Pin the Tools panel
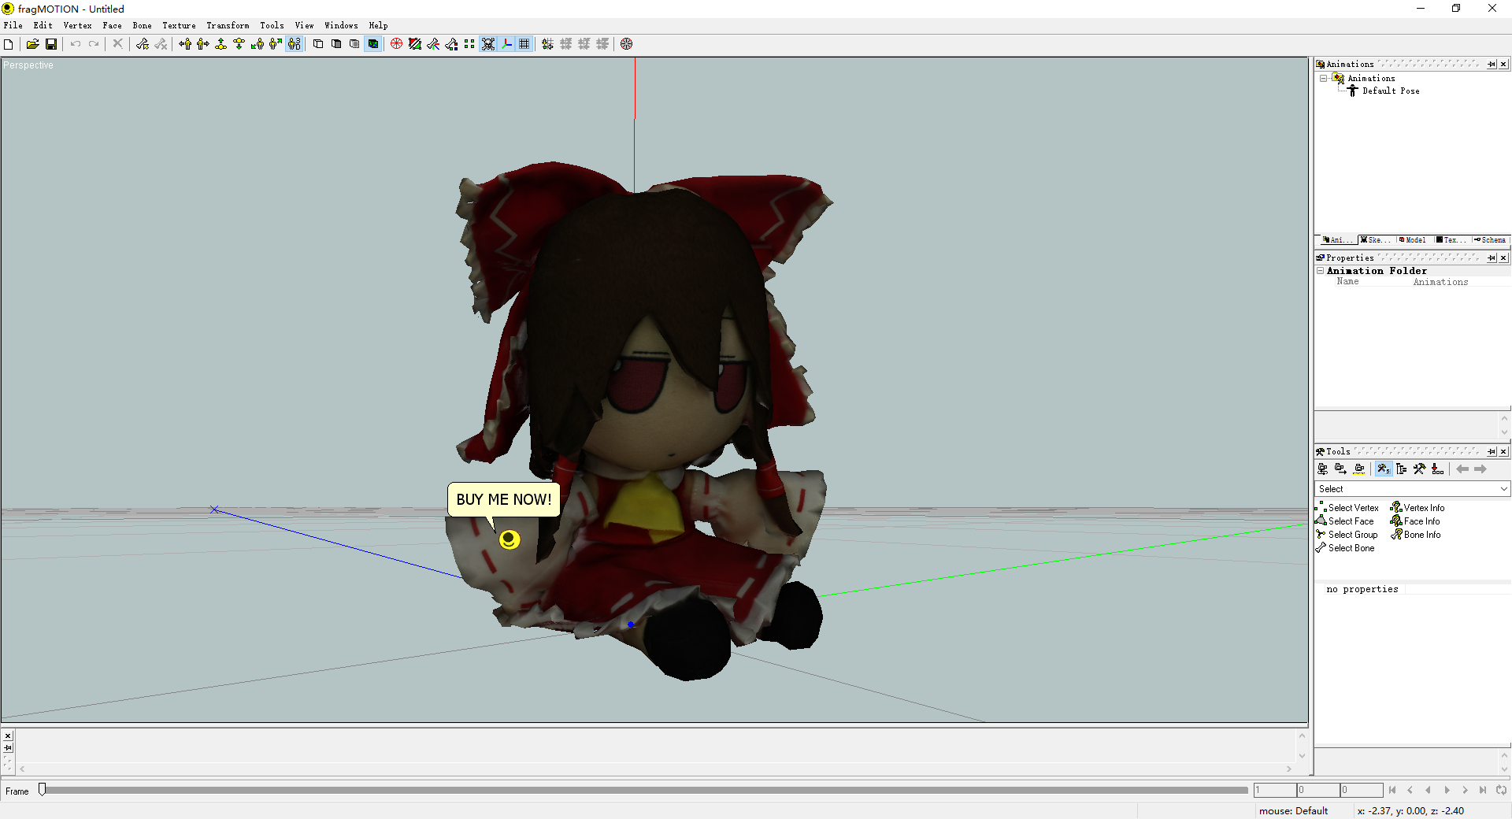This screenshot has height=819, width=1512. click(x=1492, y=452)
